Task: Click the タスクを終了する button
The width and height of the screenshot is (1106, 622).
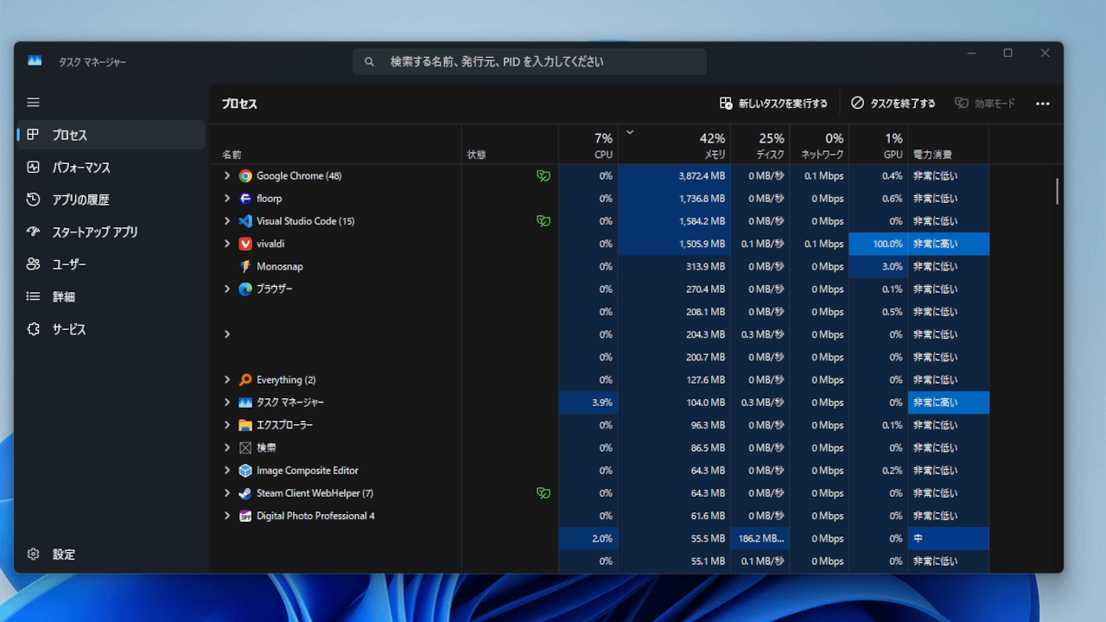Action: 893,103
